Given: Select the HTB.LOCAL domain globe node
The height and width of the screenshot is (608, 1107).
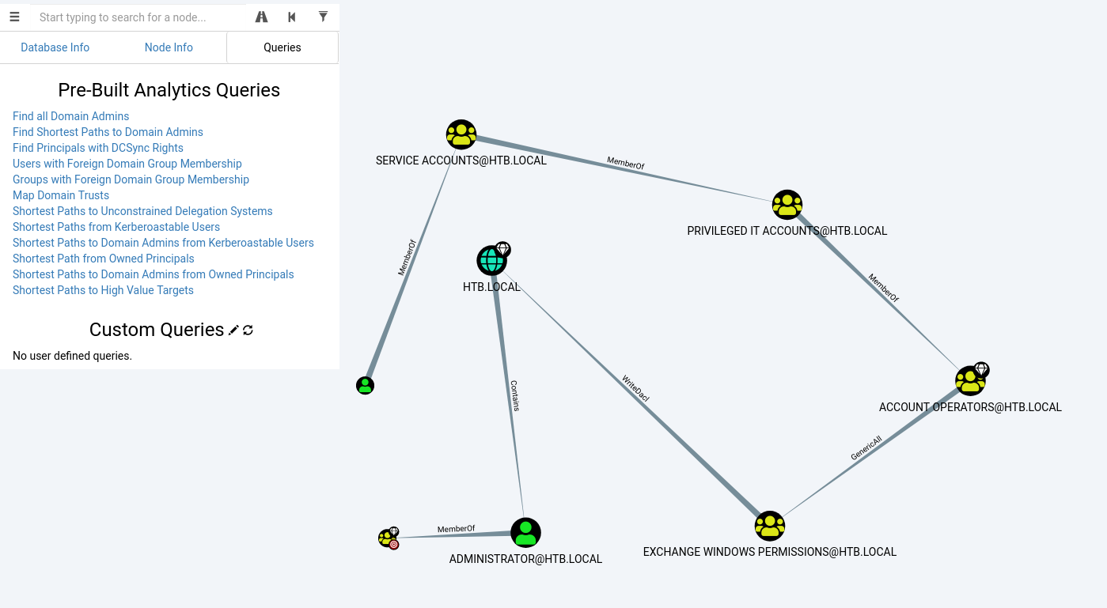Looking at the screenshot, I should [x=491, y=260].
